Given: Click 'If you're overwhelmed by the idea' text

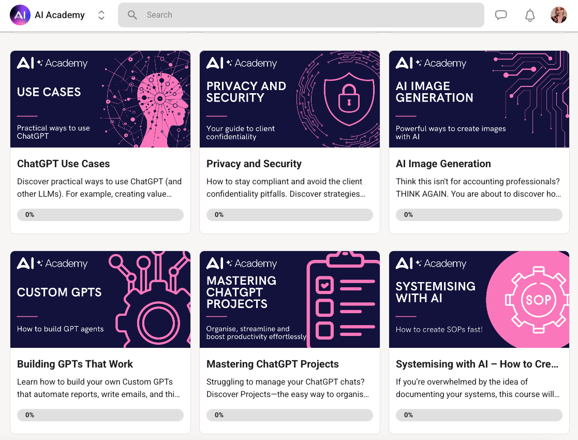Looking at the screenshot, I should coord(478,388).
